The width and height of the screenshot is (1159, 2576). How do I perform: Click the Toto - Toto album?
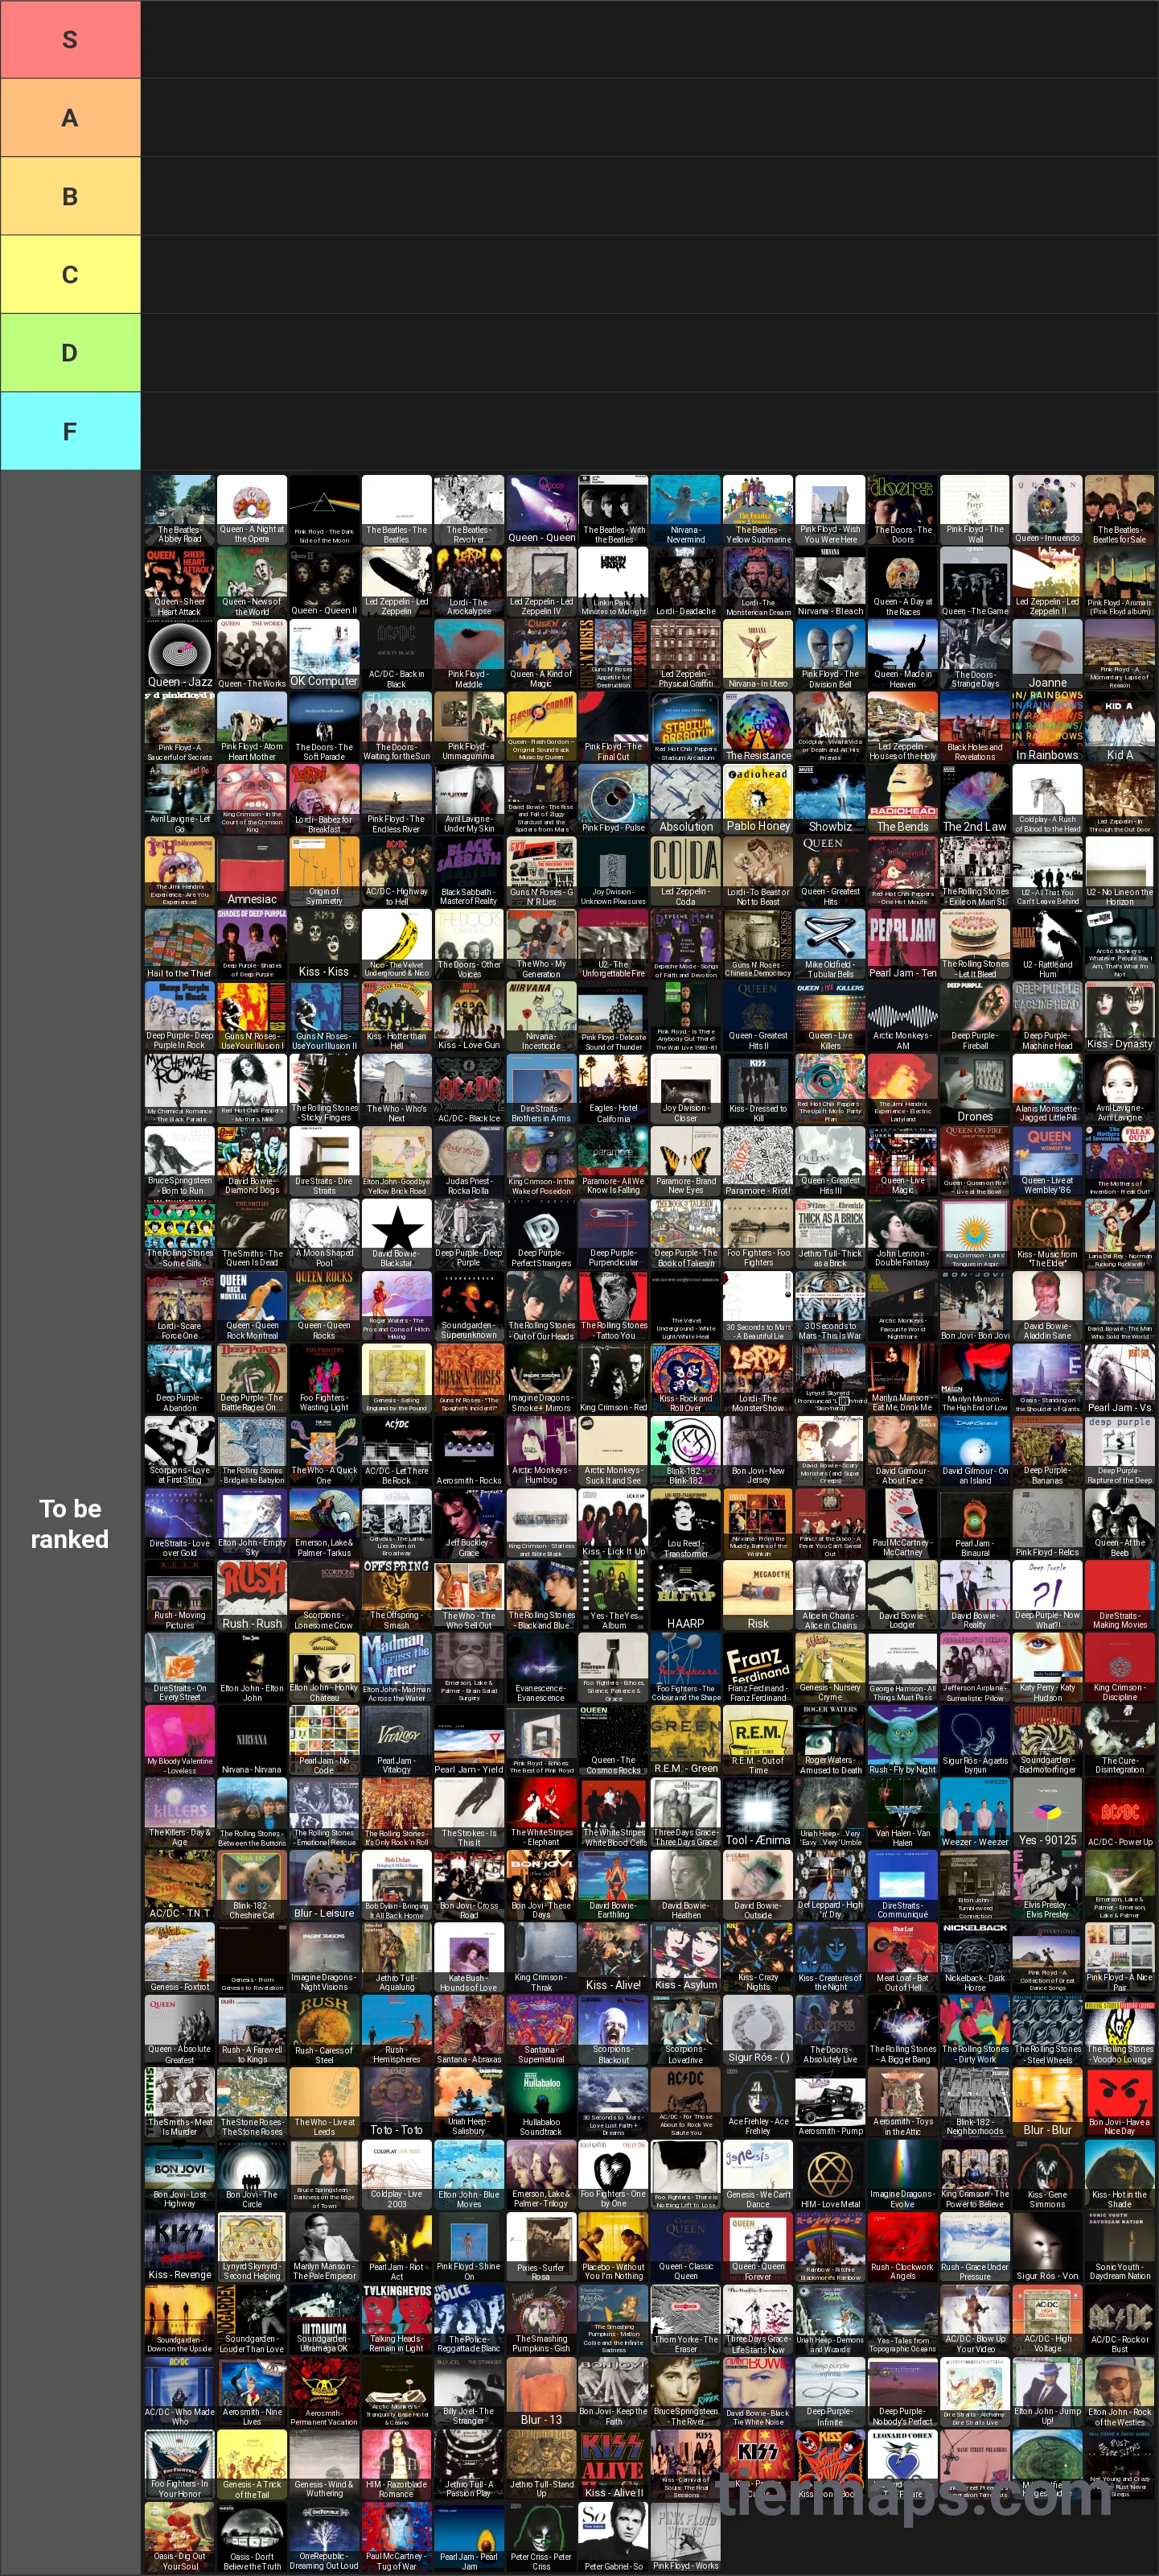pyautogui.click(x=397, y=2103)
